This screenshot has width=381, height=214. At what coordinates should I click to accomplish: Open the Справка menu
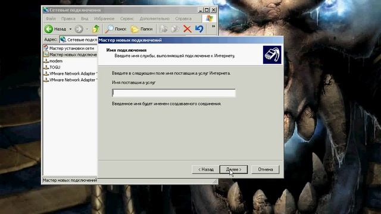[x=183, y=18]
